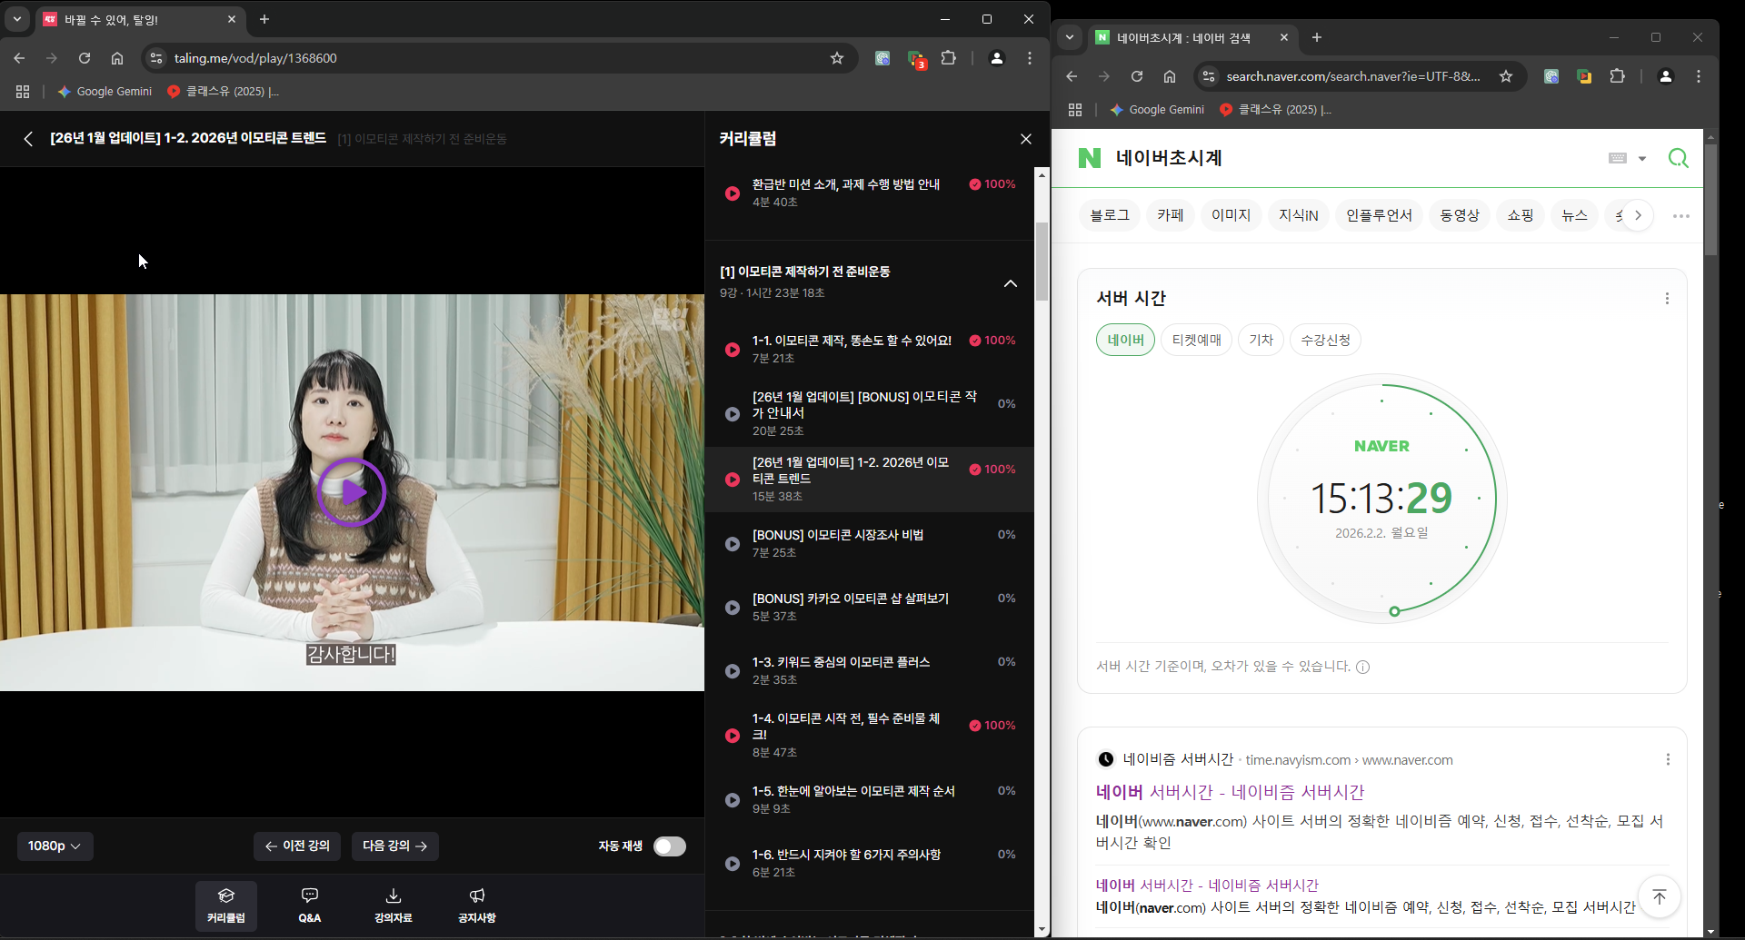The width and height of the screenshot is (1745, 940).
Task: Switch to the 지식iN search tab
Action: [x=1299, y=215]
